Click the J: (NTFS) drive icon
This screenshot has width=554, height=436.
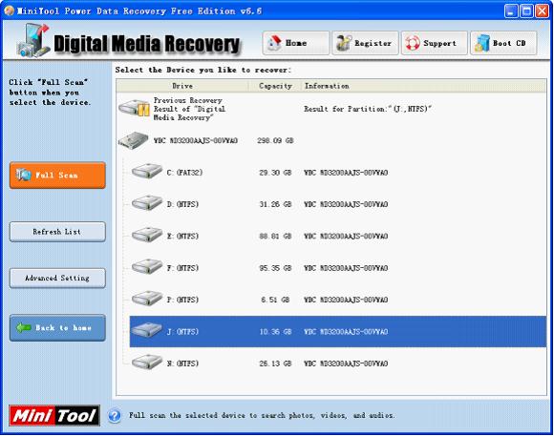pyautogui.click(x=147, y=330)
